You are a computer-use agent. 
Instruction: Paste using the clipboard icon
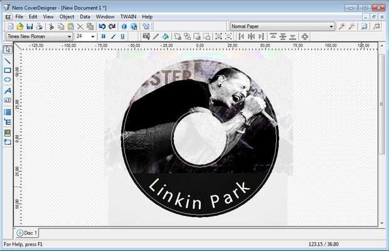click(x=71, y=26)
